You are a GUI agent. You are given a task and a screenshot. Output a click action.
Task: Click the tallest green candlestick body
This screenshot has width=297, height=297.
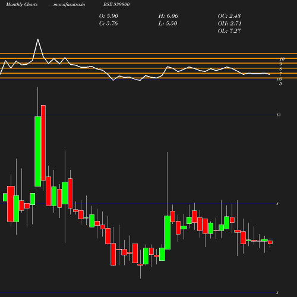(x=38, y=151)
